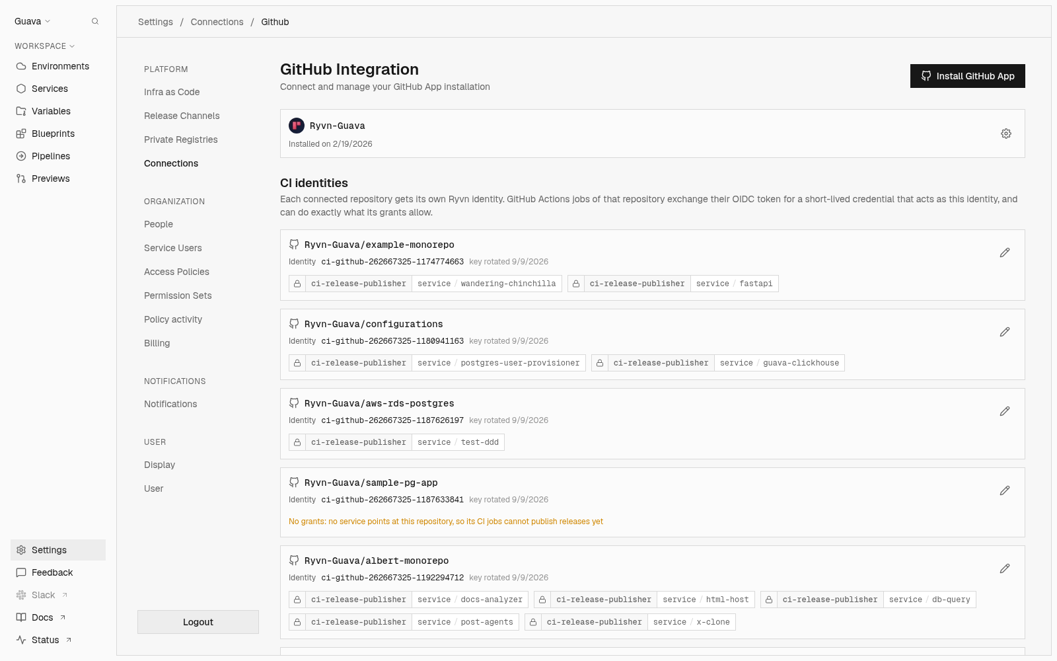Edit the sample-pg-app repository pencil icon
The image size is (1057, 661).
[1005, 490]
